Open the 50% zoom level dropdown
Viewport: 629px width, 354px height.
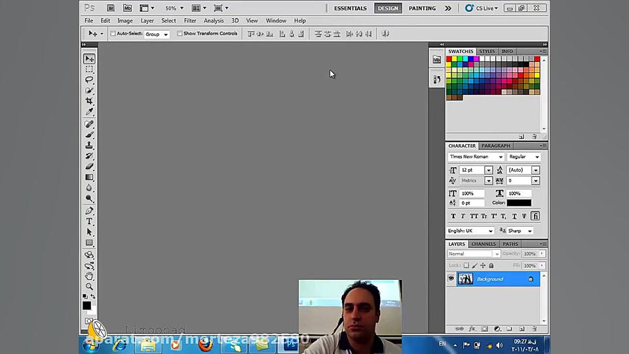[181, 8]
